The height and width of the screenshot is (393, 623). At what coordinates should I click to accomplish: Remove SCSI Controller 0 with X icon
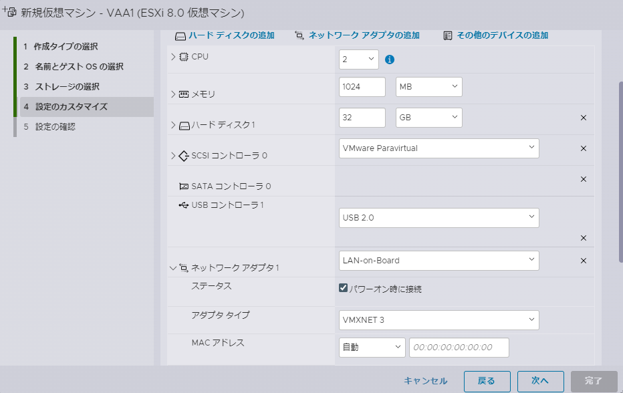(583, 148)
